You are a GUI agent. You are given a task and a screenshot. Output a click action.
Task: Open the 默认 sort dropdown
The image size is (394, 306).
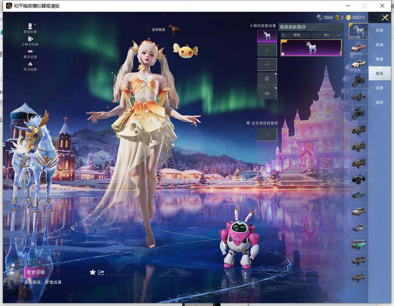coord(327,35)
